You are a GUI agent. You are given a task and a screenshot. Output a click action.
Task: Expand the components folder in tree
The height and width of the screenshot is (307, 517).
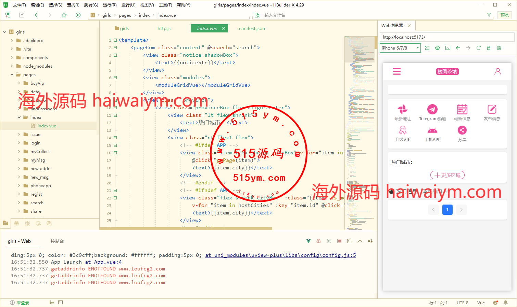[x=12, y=57]
